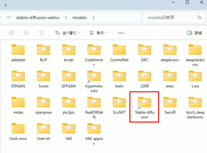Maximize the Explorer window
The width and height of the screenshot is (207, 153).
pos(187,2)
